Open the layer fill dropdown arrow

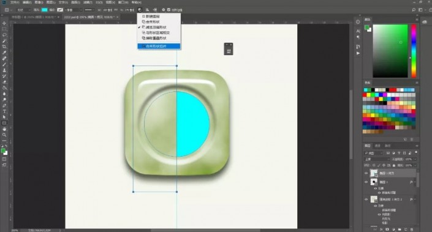point(415,165)
